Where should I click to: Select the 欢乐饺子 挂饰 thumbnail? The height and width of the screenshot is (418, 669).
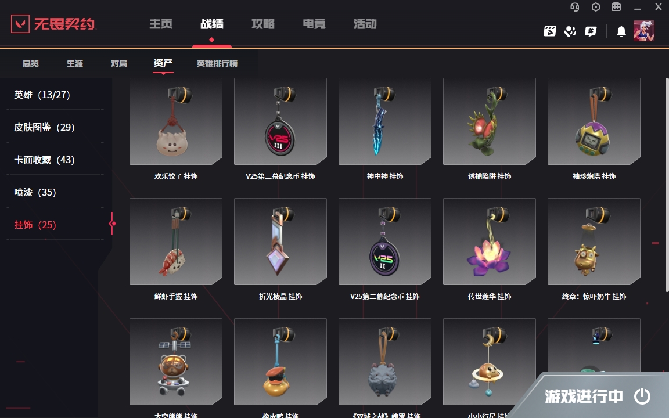[176, 121]
